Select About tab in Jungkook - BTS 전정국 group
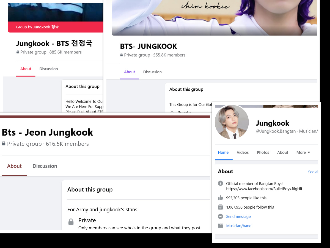Viewport: 330px width, 248px height. point(26,69)
